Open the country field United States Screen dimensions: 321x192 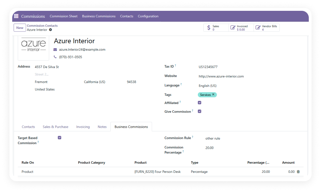point(45,89)
